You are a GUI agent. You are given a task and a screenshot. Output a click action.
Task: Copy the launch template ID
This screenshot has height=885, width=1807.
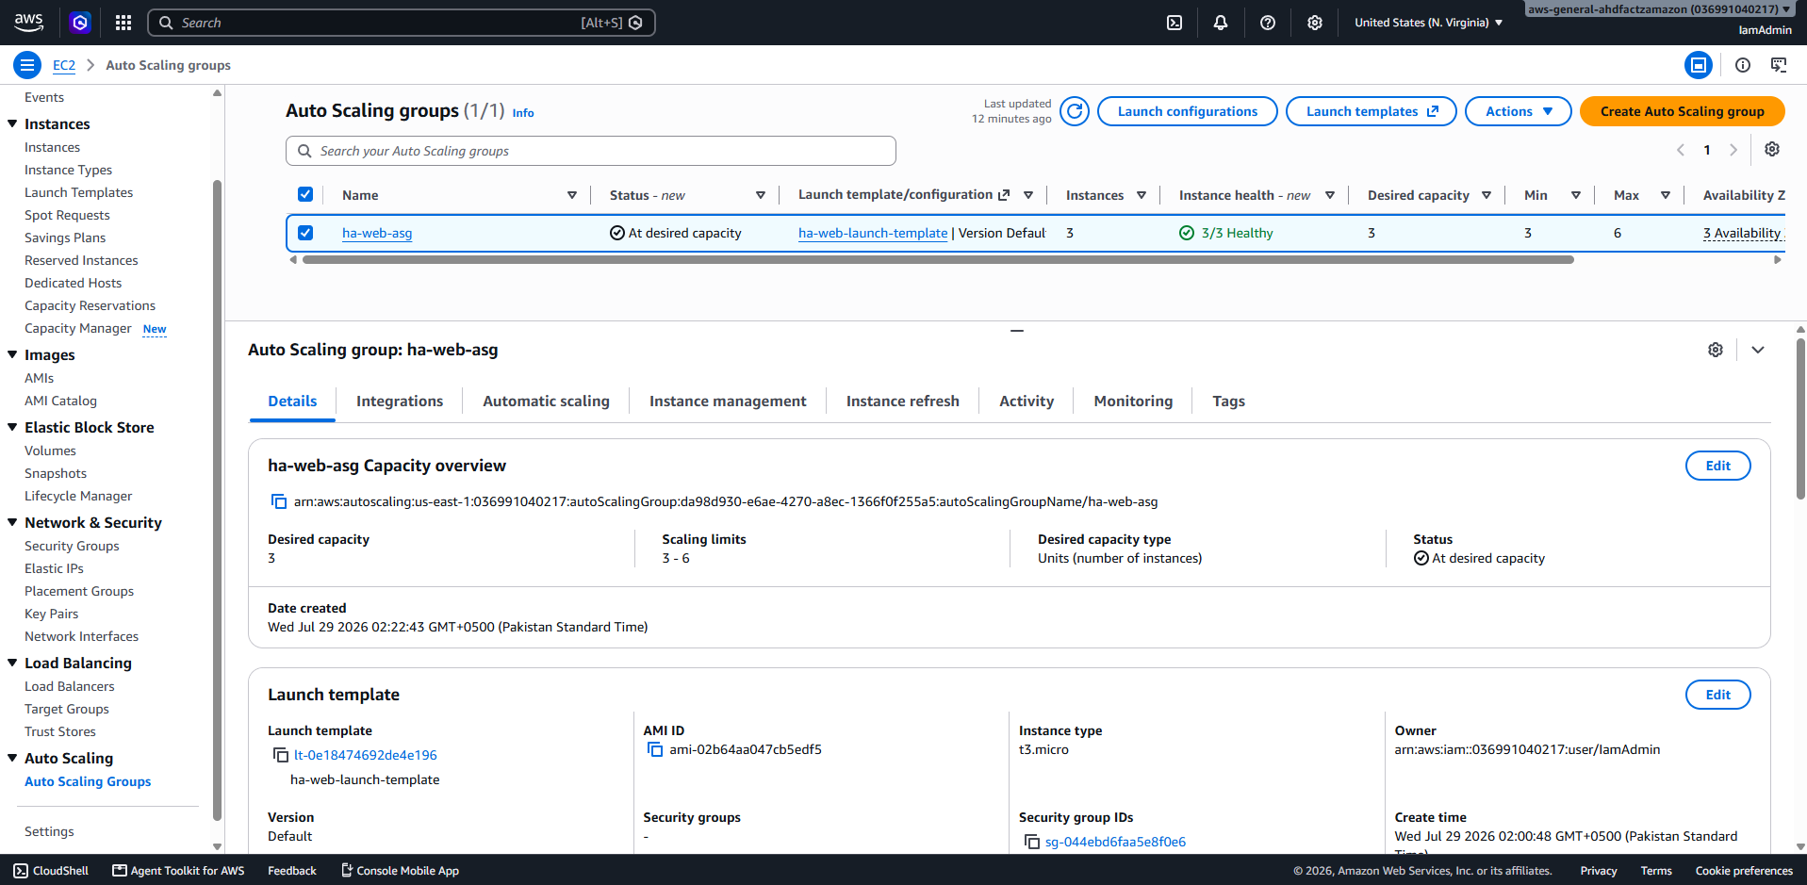[281, 755]
